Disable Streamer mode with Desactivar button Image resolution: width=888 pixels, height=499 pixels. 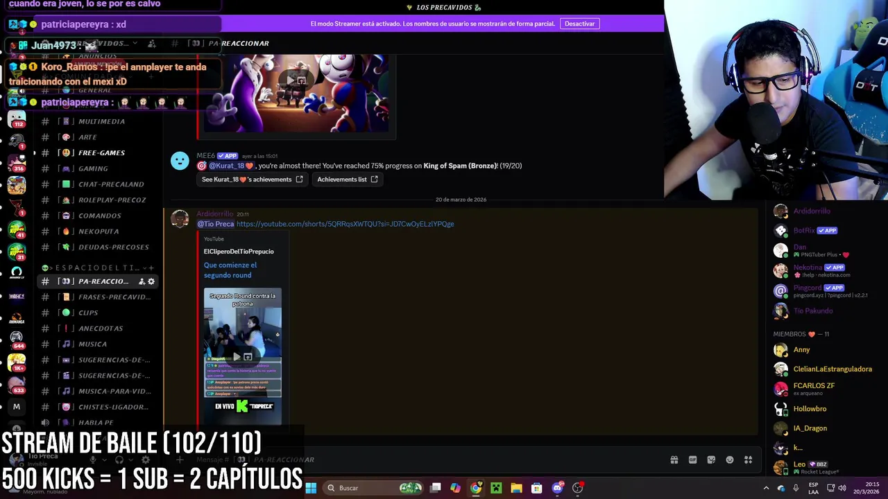[x=579, y=24]
